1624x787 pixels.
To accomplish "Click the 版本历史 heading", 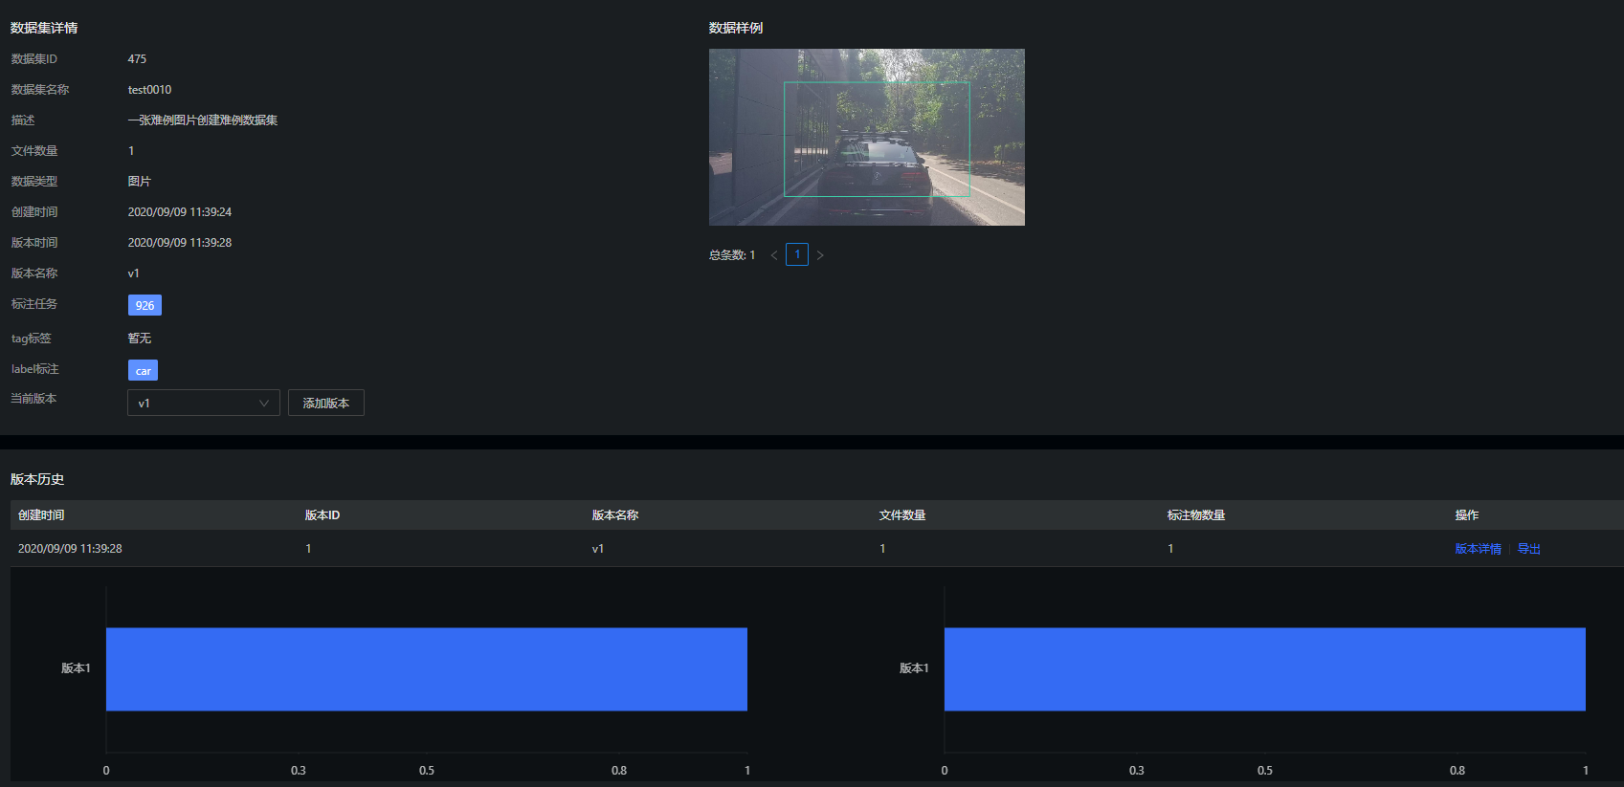I will pyautogui.click(x=37, y=479).
